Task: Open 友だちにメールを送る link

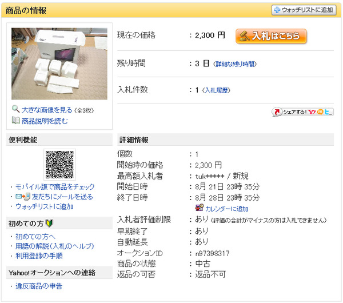Action: click(62, 197)
